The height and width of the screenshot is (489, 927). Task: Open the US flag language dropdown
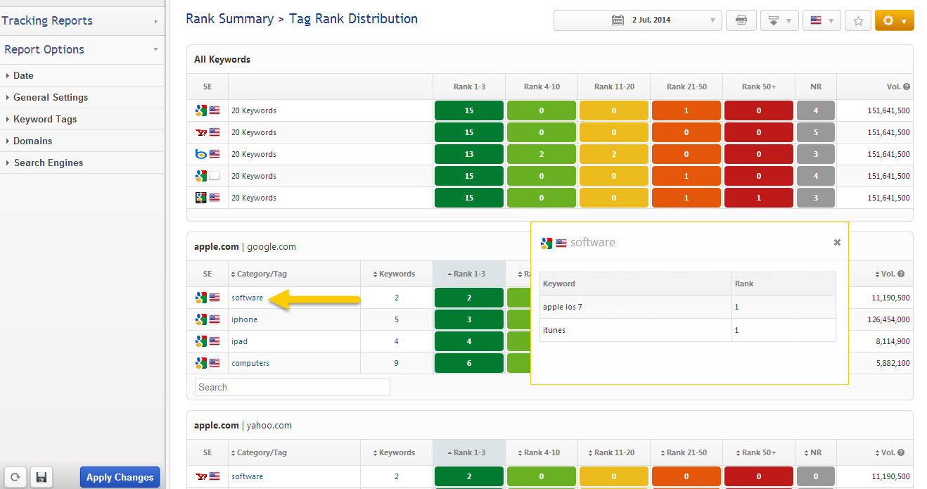(821, 20)
